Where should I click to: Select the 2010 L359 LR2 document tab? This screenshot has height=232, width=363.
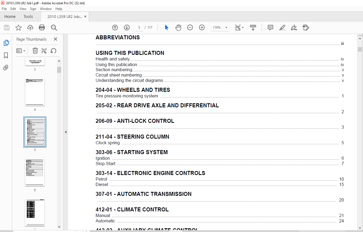pyautogui.click(x=65, y=17)
